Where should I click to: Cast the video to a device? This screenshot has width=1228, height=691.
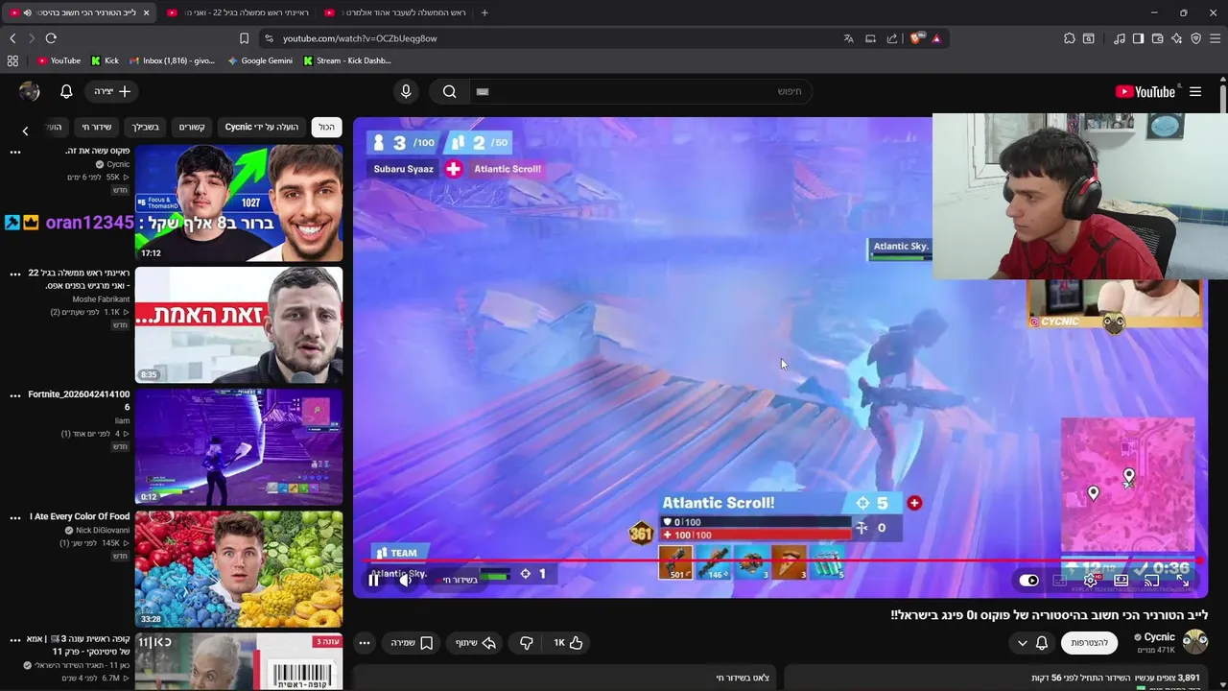(1151, 580)
